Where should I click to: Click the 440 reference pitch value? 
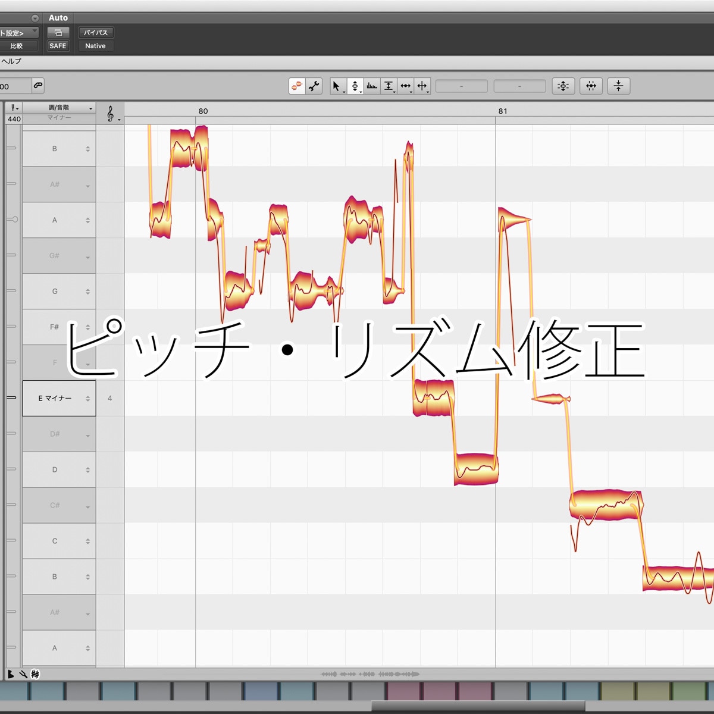point(14,119)
